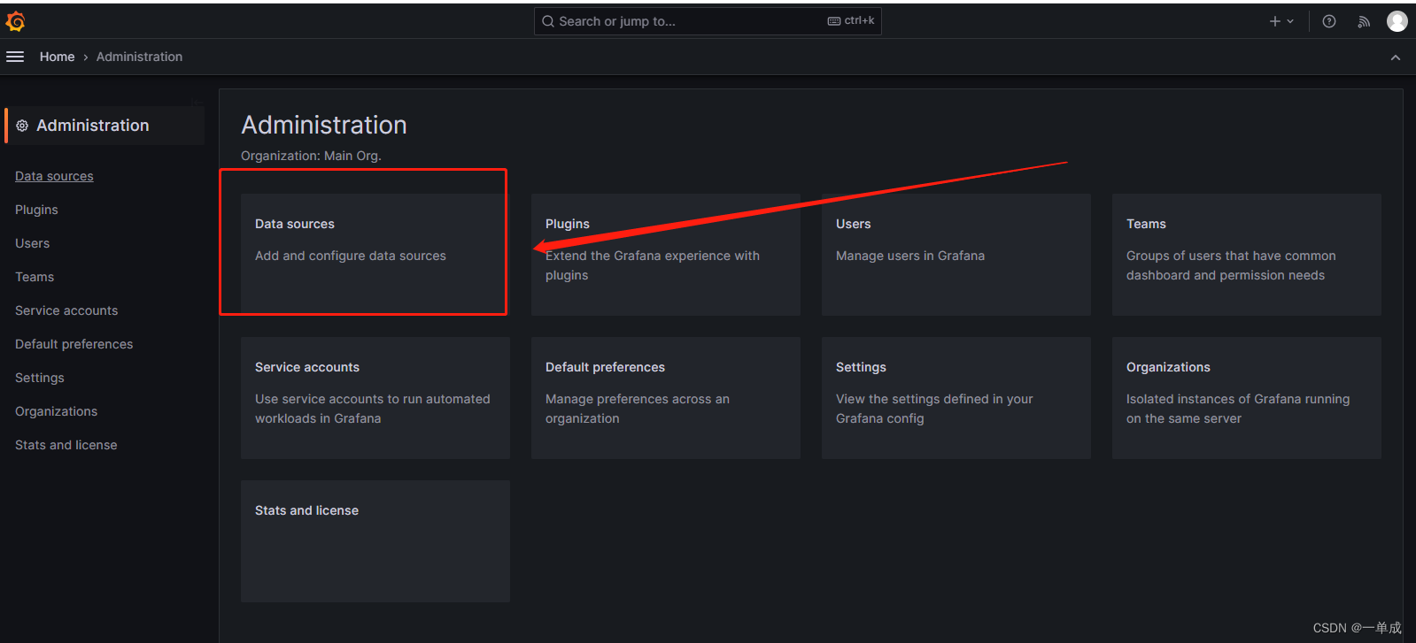Viewport: 1416px width, 643px height.
Task: Open Plugins in the sidebar
Action: click(x=36, y=210)
